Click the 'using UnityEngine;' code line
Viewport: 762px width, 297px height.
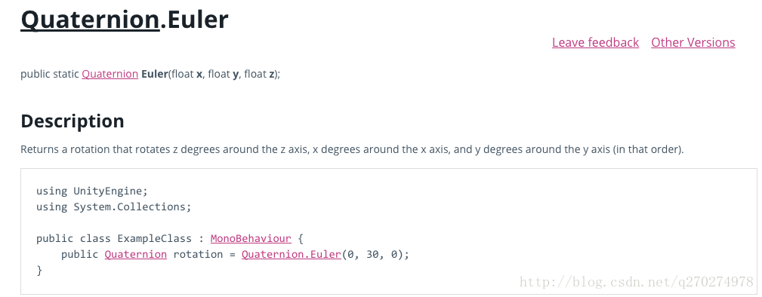92,191
